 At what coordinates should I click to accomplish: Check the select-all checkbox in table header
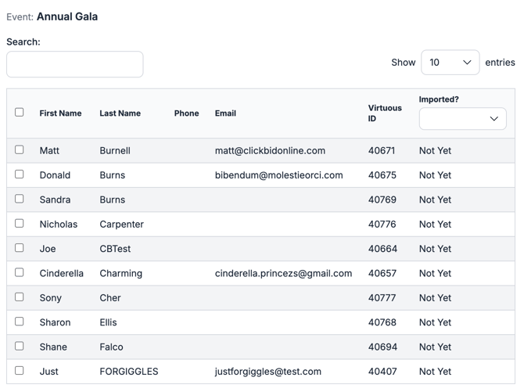point(20,112)
